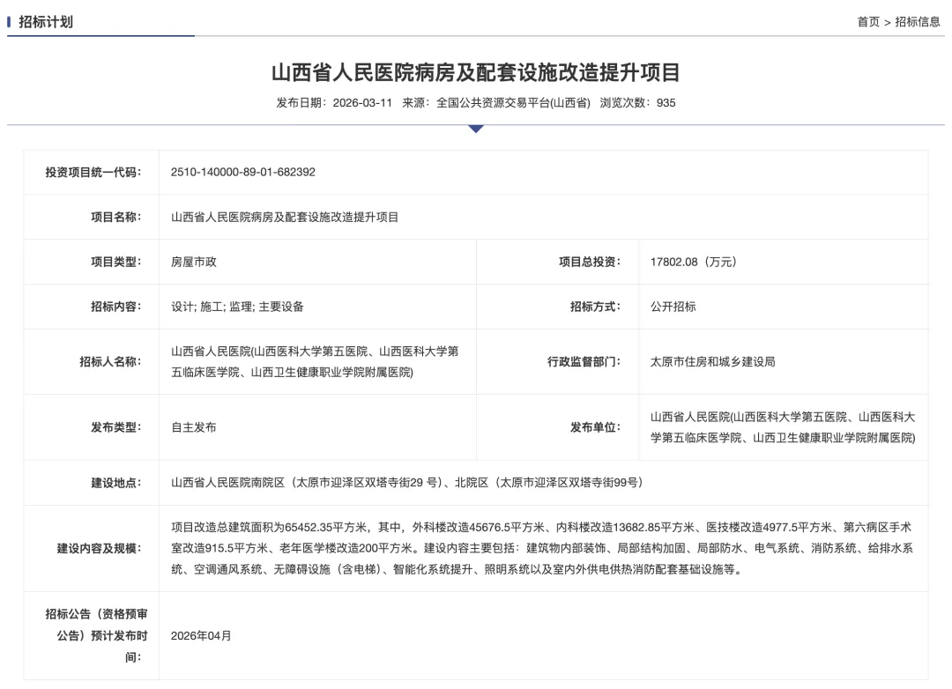Image resolution: width=952 pixels, height=689 pixels.
Task: Click the value 公开招标
Action: coord(673,307)
